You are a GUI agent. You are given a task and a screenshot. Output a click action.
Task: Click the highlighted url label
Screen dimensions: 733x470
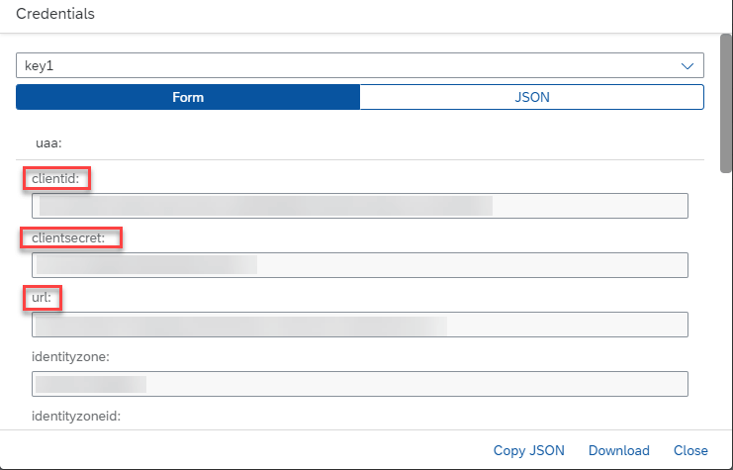point(42,298)
